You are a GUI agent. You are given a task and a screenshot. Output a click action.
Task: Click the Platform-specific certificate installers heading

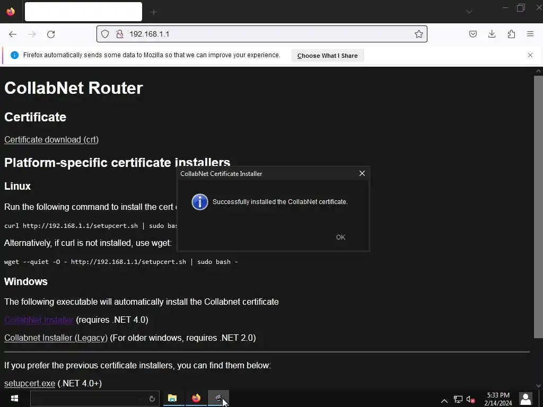coord(117,162)
